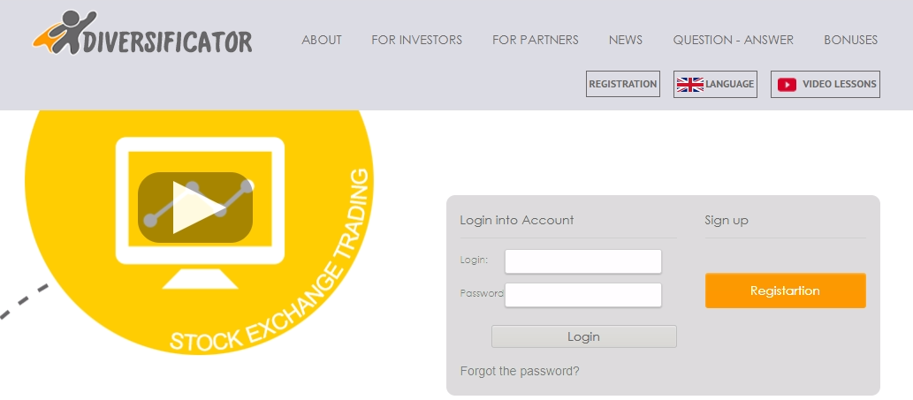Focus the Login input field

pos(582,261)
